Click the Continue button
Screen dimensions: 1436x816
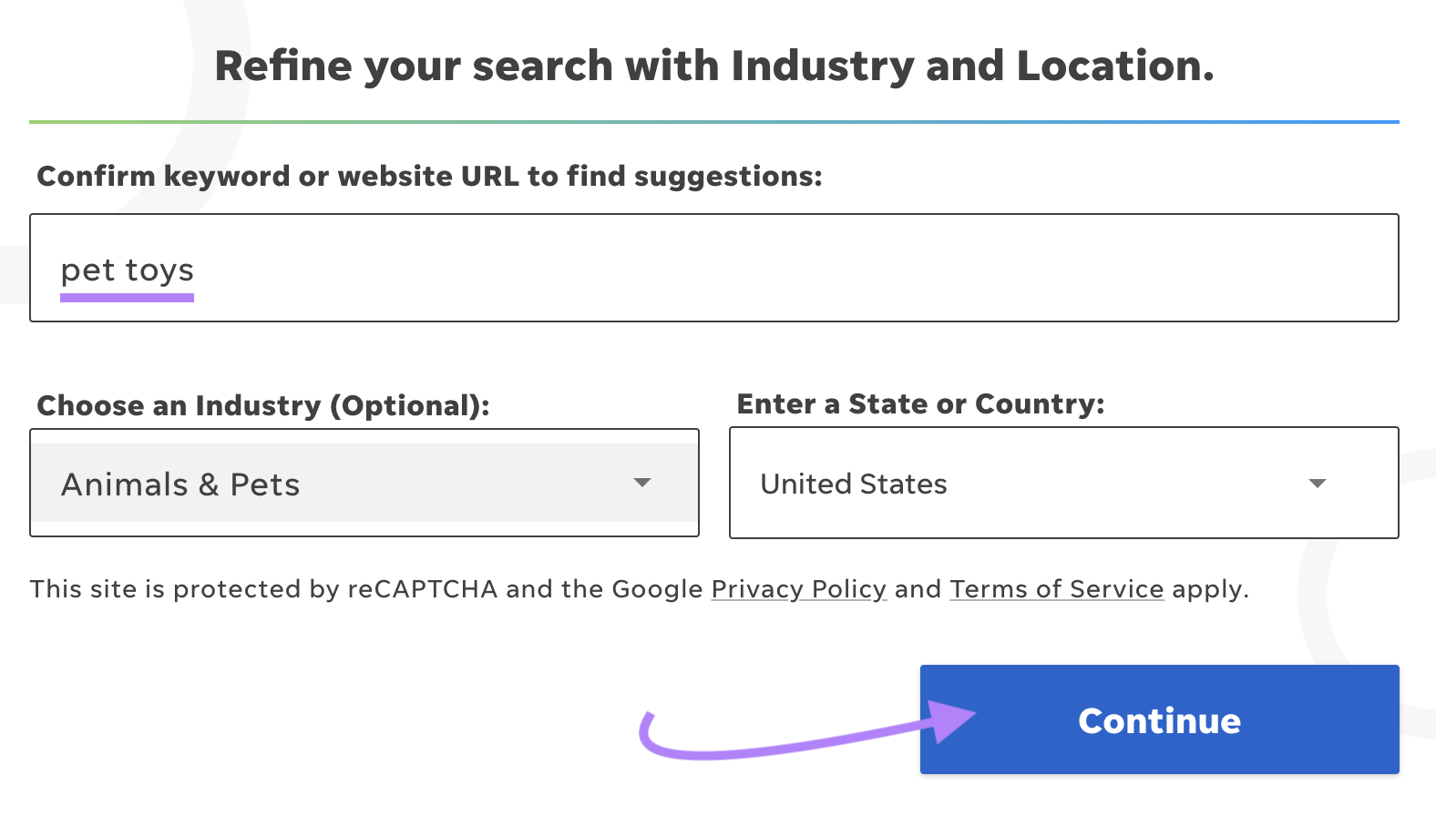coord(1159,719)
